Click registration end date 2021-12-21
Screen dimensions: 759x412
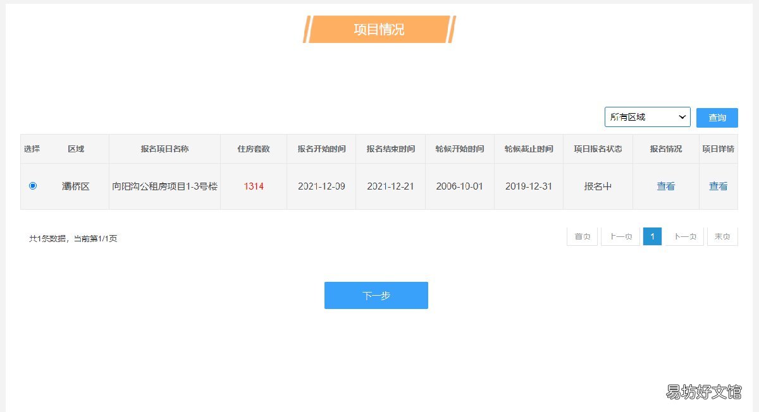pos(390,186)
